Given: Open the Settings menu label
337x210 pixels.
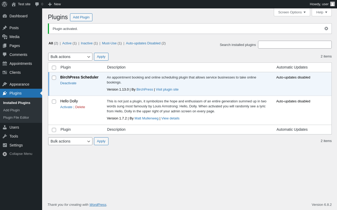Looking at the screenshot, I should [x=16, y=145].
